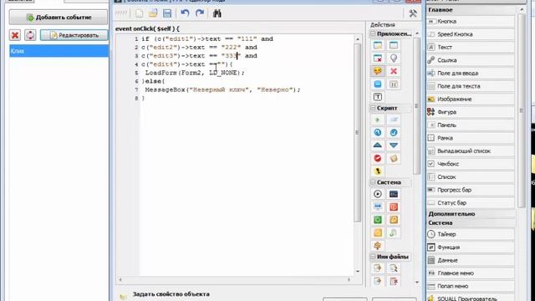Toggle the Система component category header
The width and height of the screenshot is (535, 301).
[471, 222]
